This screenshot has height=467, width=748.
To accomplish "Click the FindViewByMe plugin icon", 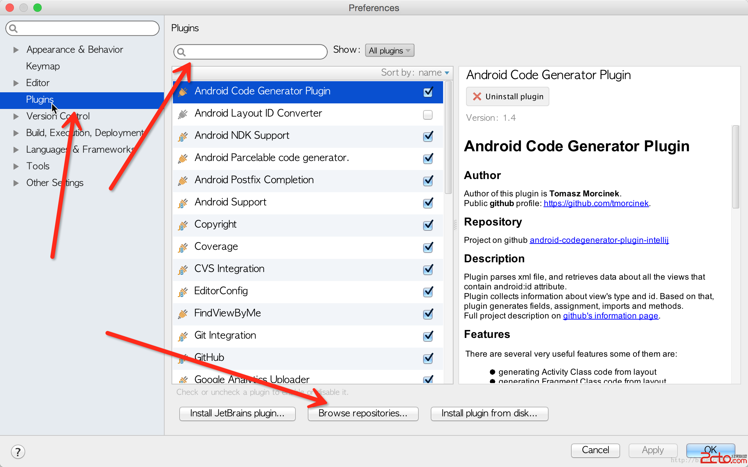I will click(x=183, y=314).
